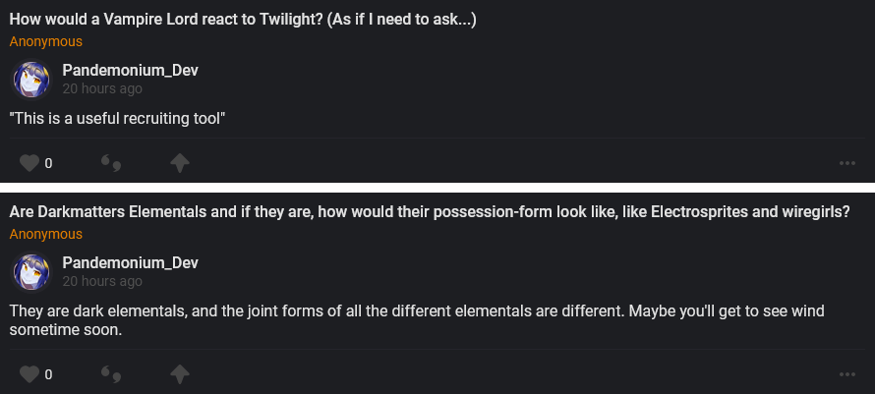This screenshot has width=875, height=394.
Task: Visit Pandemonium_Dev profile name on the Darkmatters answer
Action: tap(131, 262)
